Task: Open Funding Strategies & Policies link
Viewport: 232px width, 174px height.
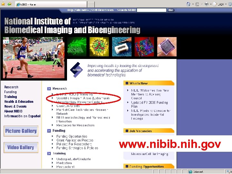Action: 77,148
